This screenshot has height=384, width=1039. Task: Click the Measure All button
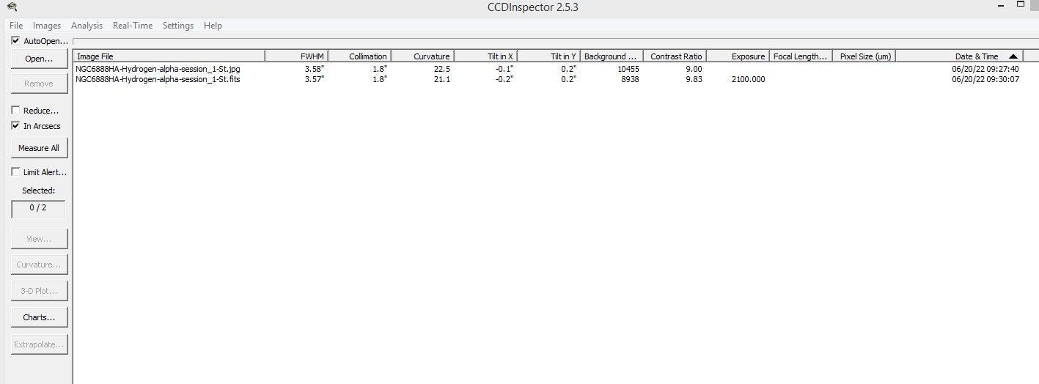[39, 148]
